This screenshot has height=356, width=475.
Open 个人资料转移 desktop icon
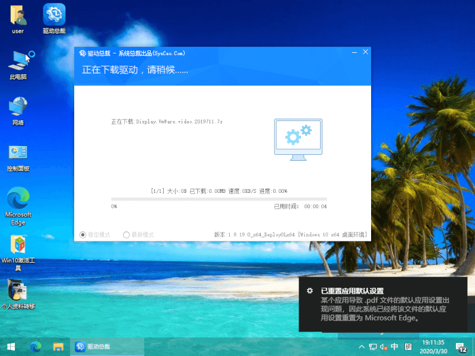click(x=18, y=294)
